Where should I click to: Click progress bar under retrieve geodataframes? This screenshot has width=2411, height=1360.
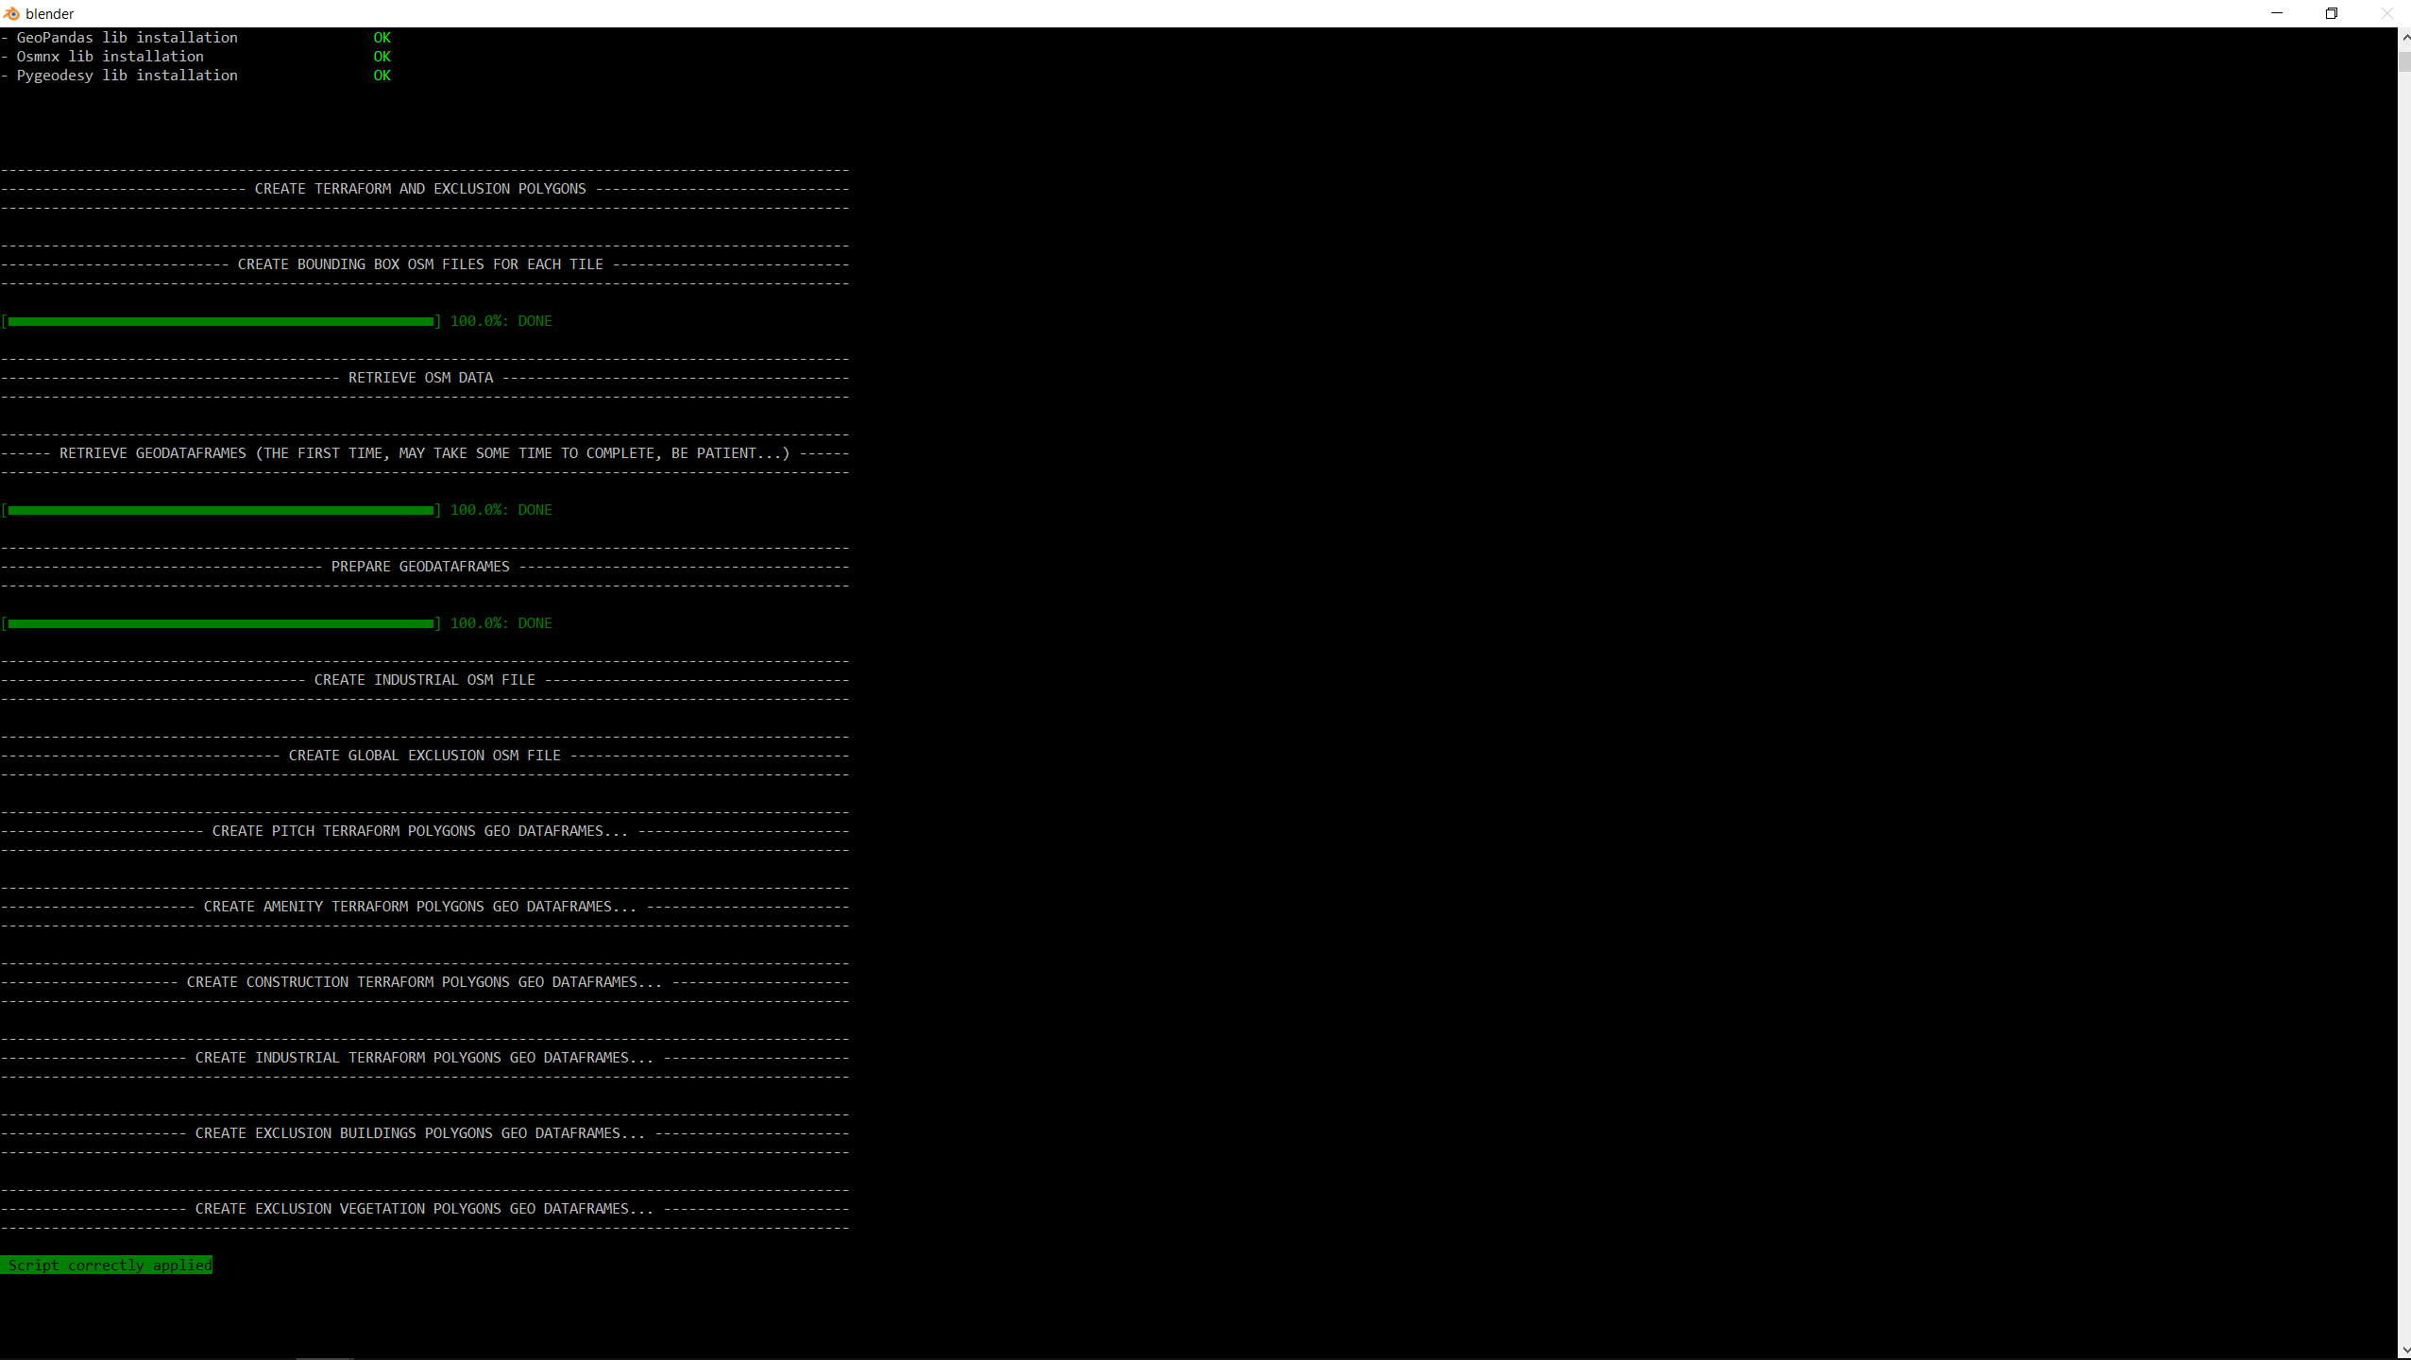(x=221, y=510)
